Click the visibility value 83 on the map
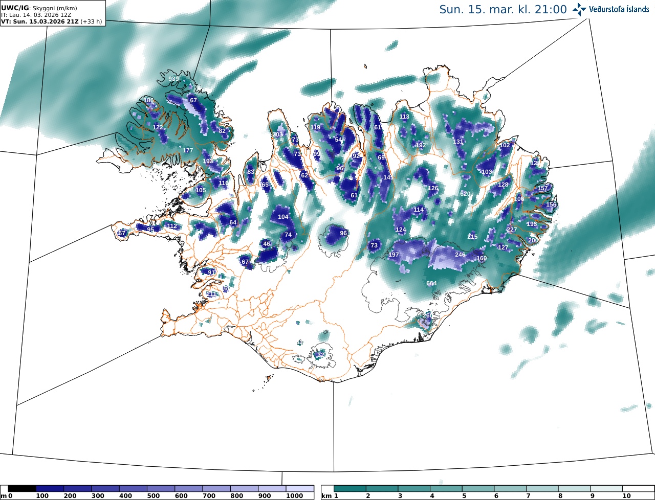 coord(251,172)
